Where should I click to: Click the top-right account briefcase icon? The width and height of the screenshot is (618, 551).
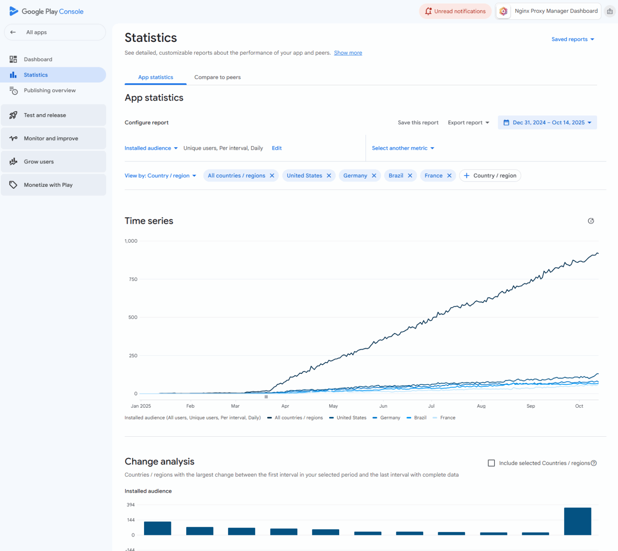610,11
